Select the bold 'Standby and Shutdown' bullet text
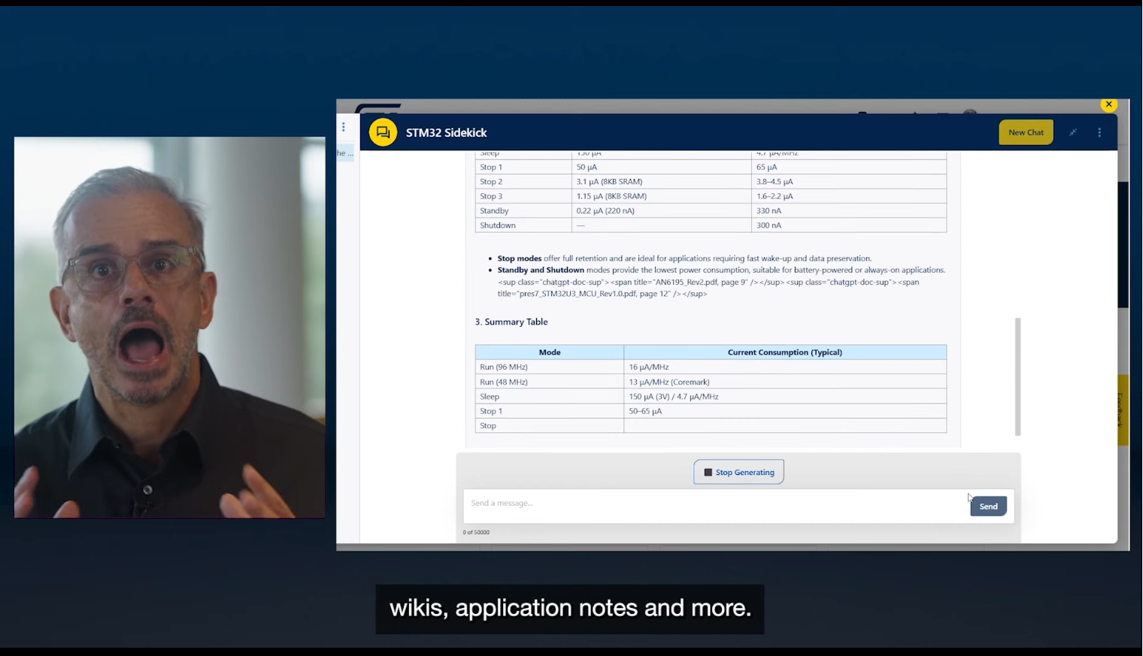The width and height of the screenshot is (1143, 656). coord(541,270)
